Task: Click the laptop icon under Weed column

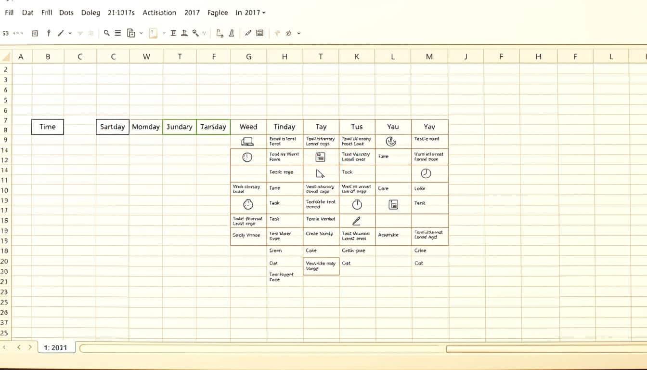Action: click(247, 142)
